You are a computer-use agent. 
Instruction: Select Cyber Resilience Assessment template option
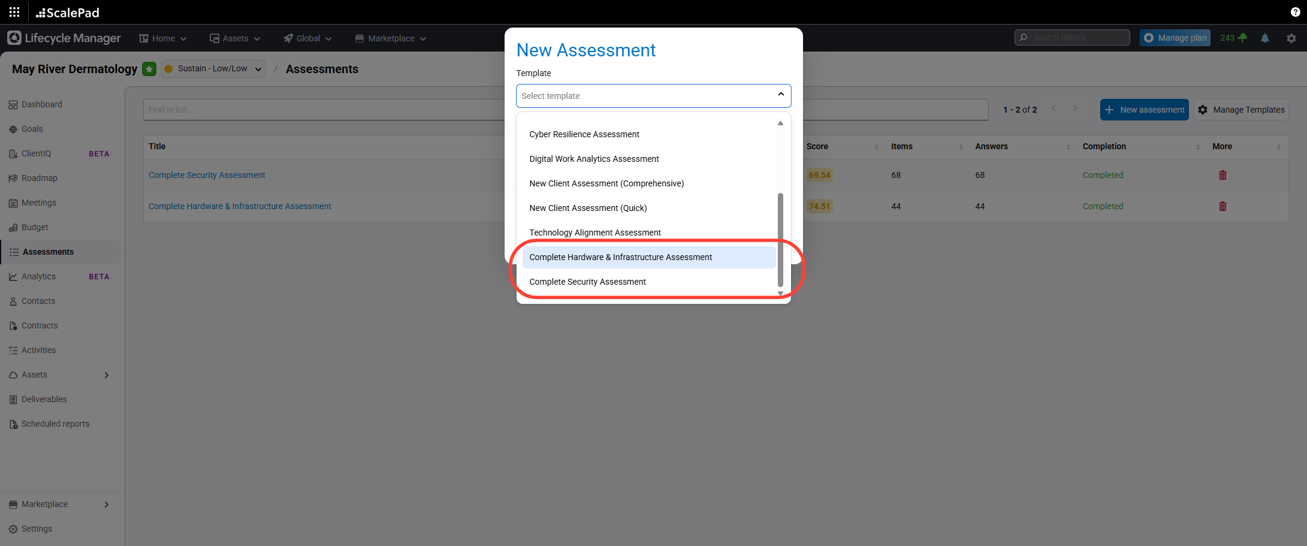click(584, 134)
